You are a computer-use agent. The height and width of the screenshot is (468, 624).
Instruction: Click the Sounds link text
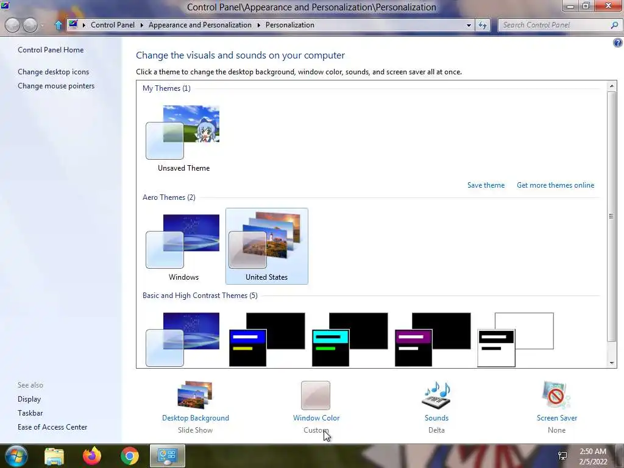436,418
